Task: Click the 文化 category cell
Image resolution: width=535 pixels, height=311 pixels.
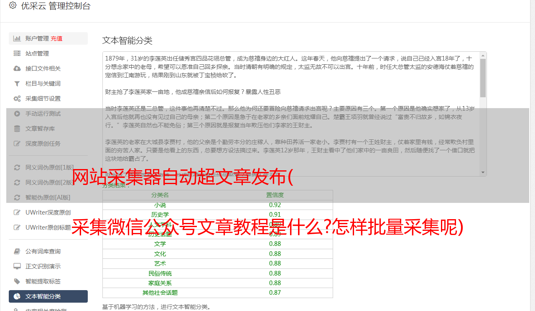Action: pos(160,254)
